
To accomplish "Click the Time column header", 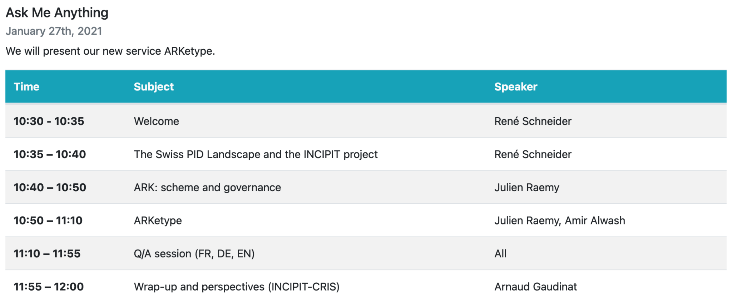I will coord(26,87).
